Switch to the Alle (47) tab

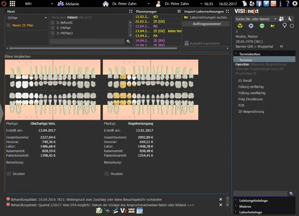pyautogui.click(x=85, y=17)
